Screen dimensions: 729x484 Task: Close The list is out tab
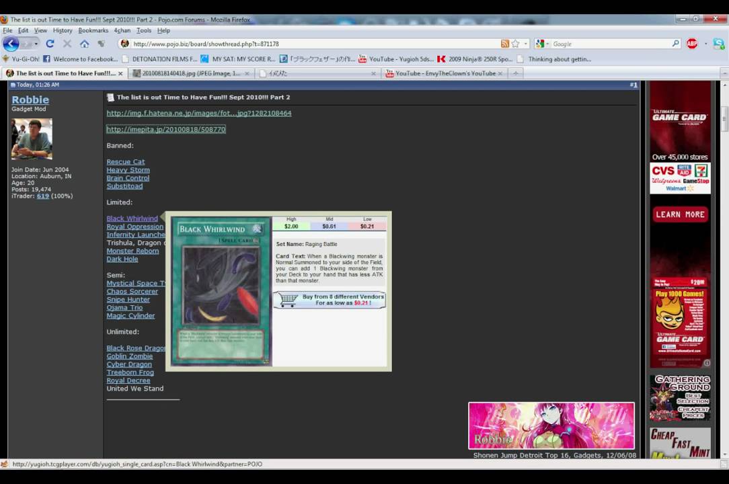[120, 73]
